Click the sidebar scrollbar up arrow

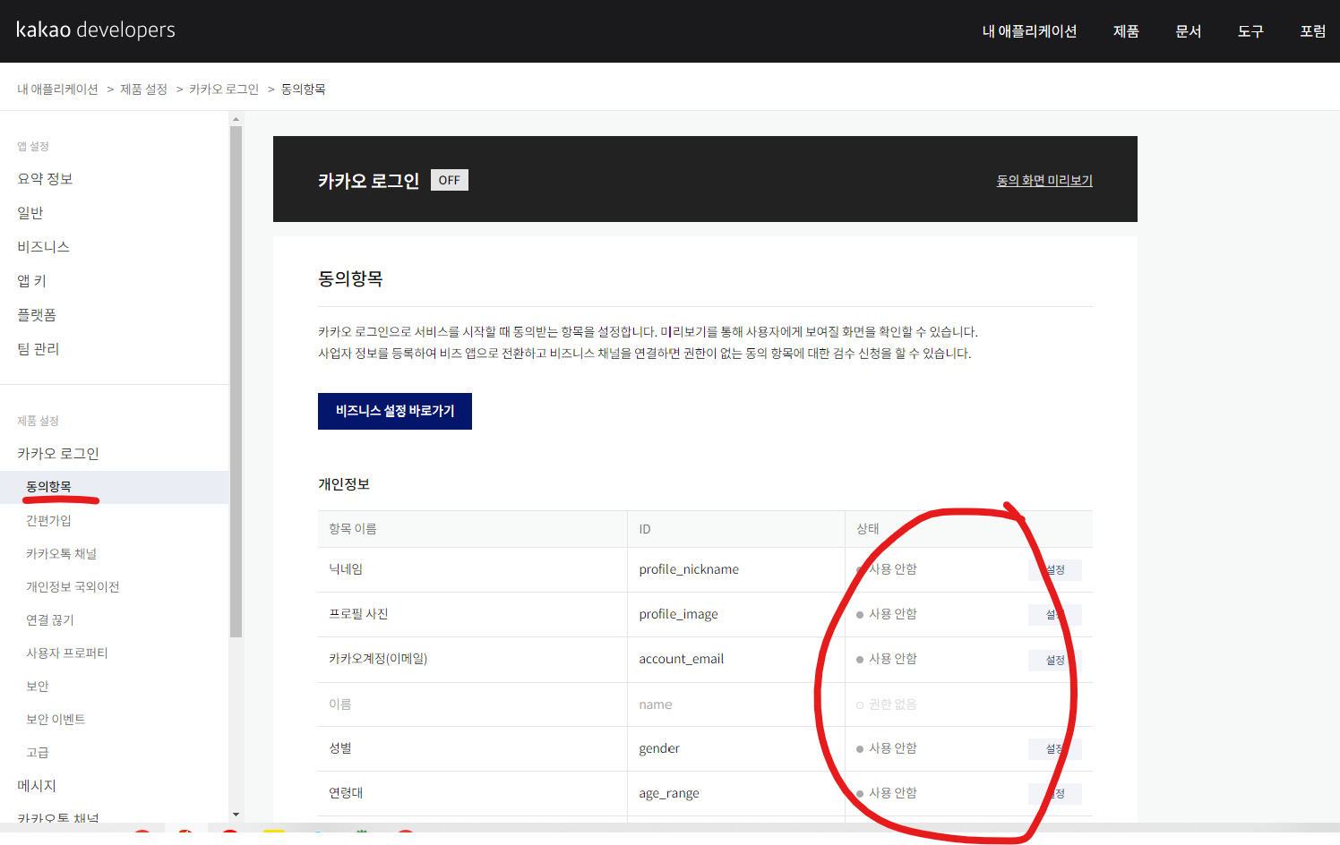click(x=236, y=119)
